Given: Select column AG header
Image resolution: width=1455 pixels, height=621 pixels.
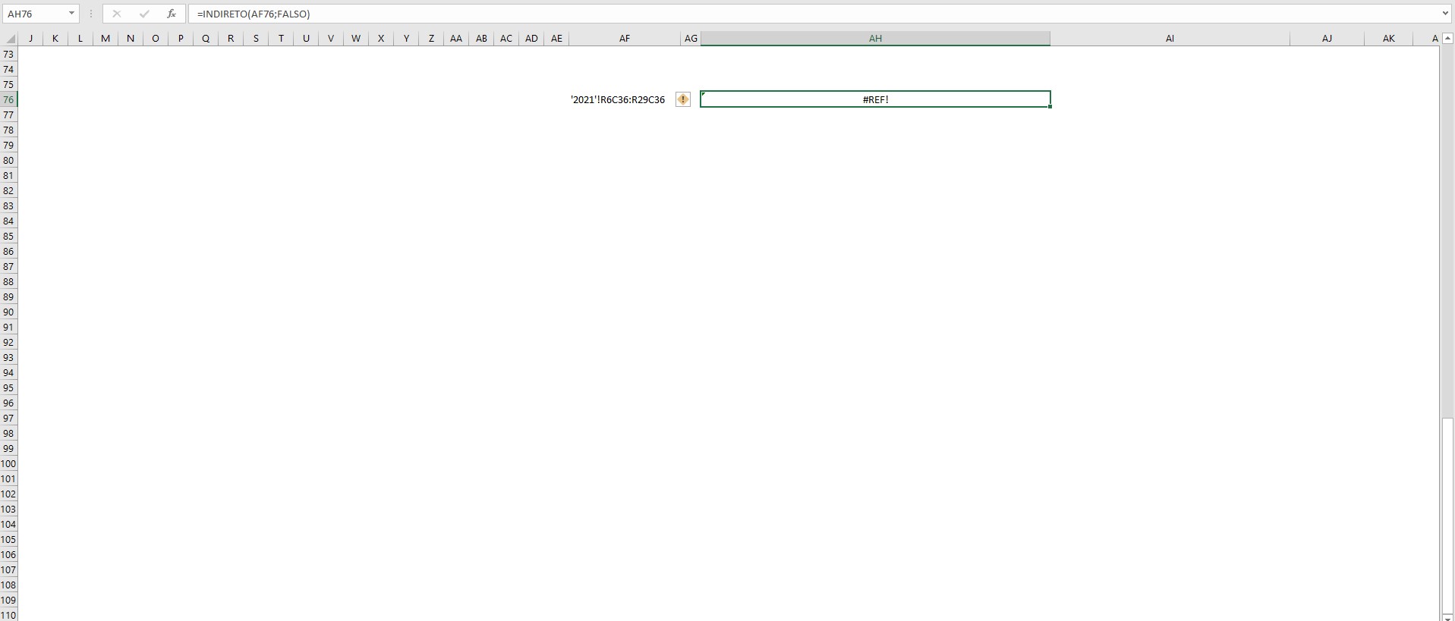Looking at the screenshot, I should click(x=691, y=39).
